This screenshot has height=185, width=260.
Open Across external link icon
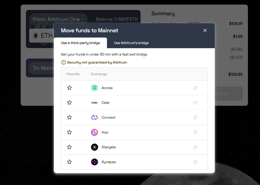tap(195, 88)
